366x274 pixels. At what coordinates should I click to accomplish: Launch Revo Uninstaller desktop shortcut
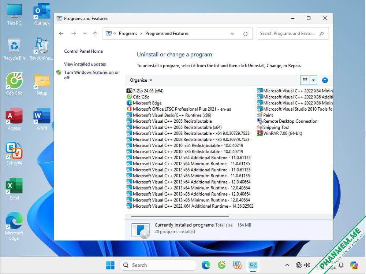click(42, 49)
